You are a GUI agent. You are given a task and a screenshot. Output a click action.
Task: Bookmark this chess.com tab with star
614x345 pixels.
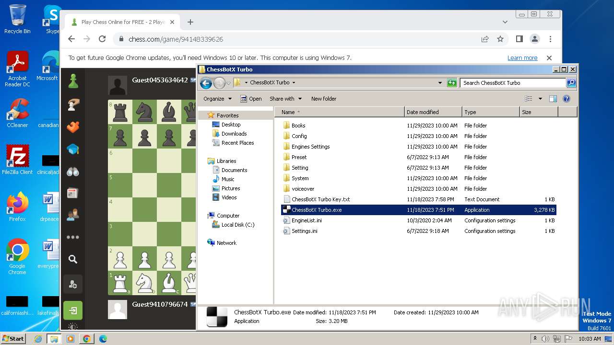click(500, 39)
